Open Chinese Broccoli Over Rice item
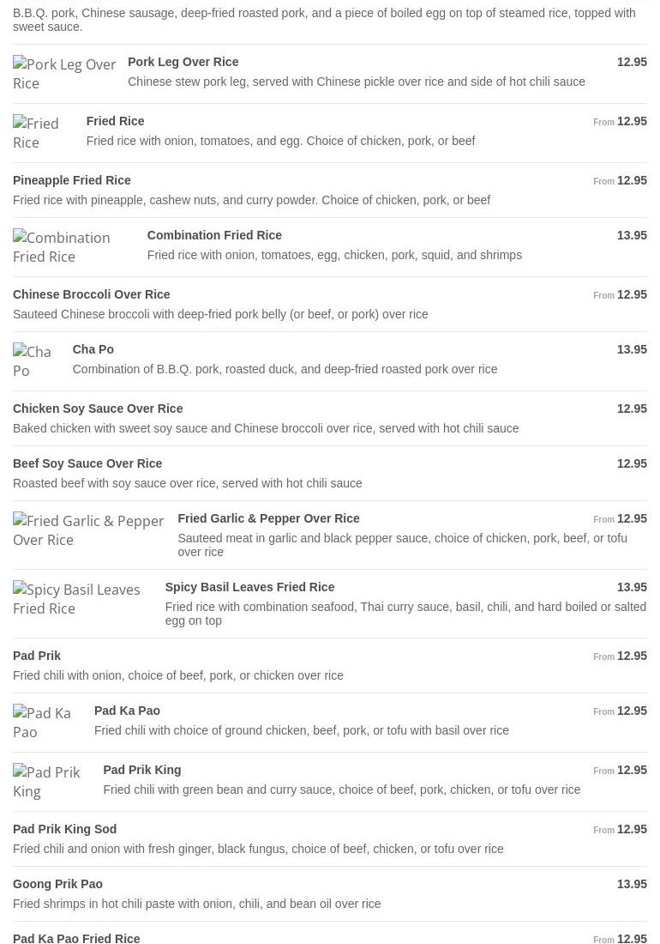Viewport: 660px width, 944px height. [x=92, y=294]
